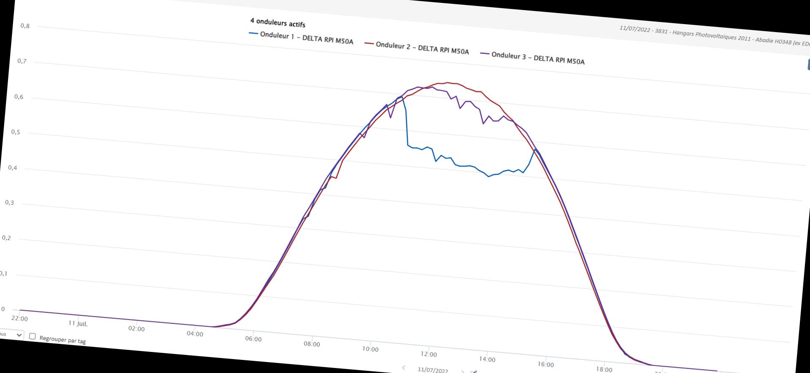The image size is (810, 373).
Task: Click the '06:00' x-axis label
Action: coord(253,339)
